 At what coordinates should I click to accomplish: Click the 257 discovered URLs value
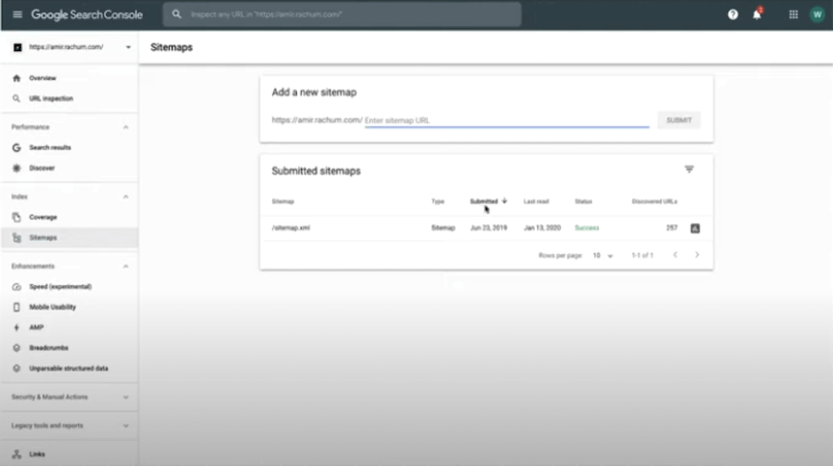click(x=671, y=227)
